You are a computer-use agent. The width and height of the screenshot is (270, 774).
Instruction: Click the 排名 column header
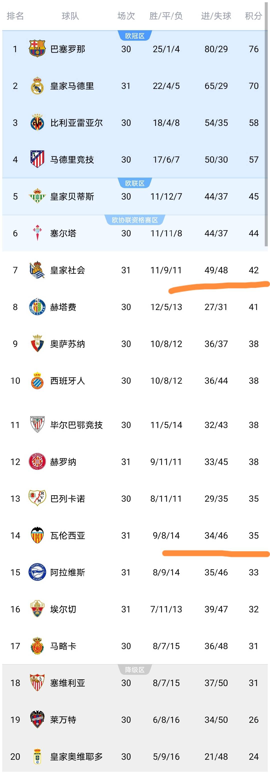click(15, 16)
